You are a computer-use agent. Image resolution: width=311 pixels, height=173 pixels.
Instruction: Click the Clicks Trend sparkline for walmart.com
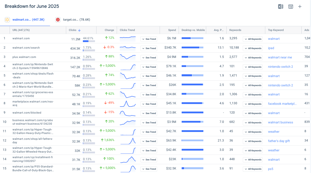[128, 39]
